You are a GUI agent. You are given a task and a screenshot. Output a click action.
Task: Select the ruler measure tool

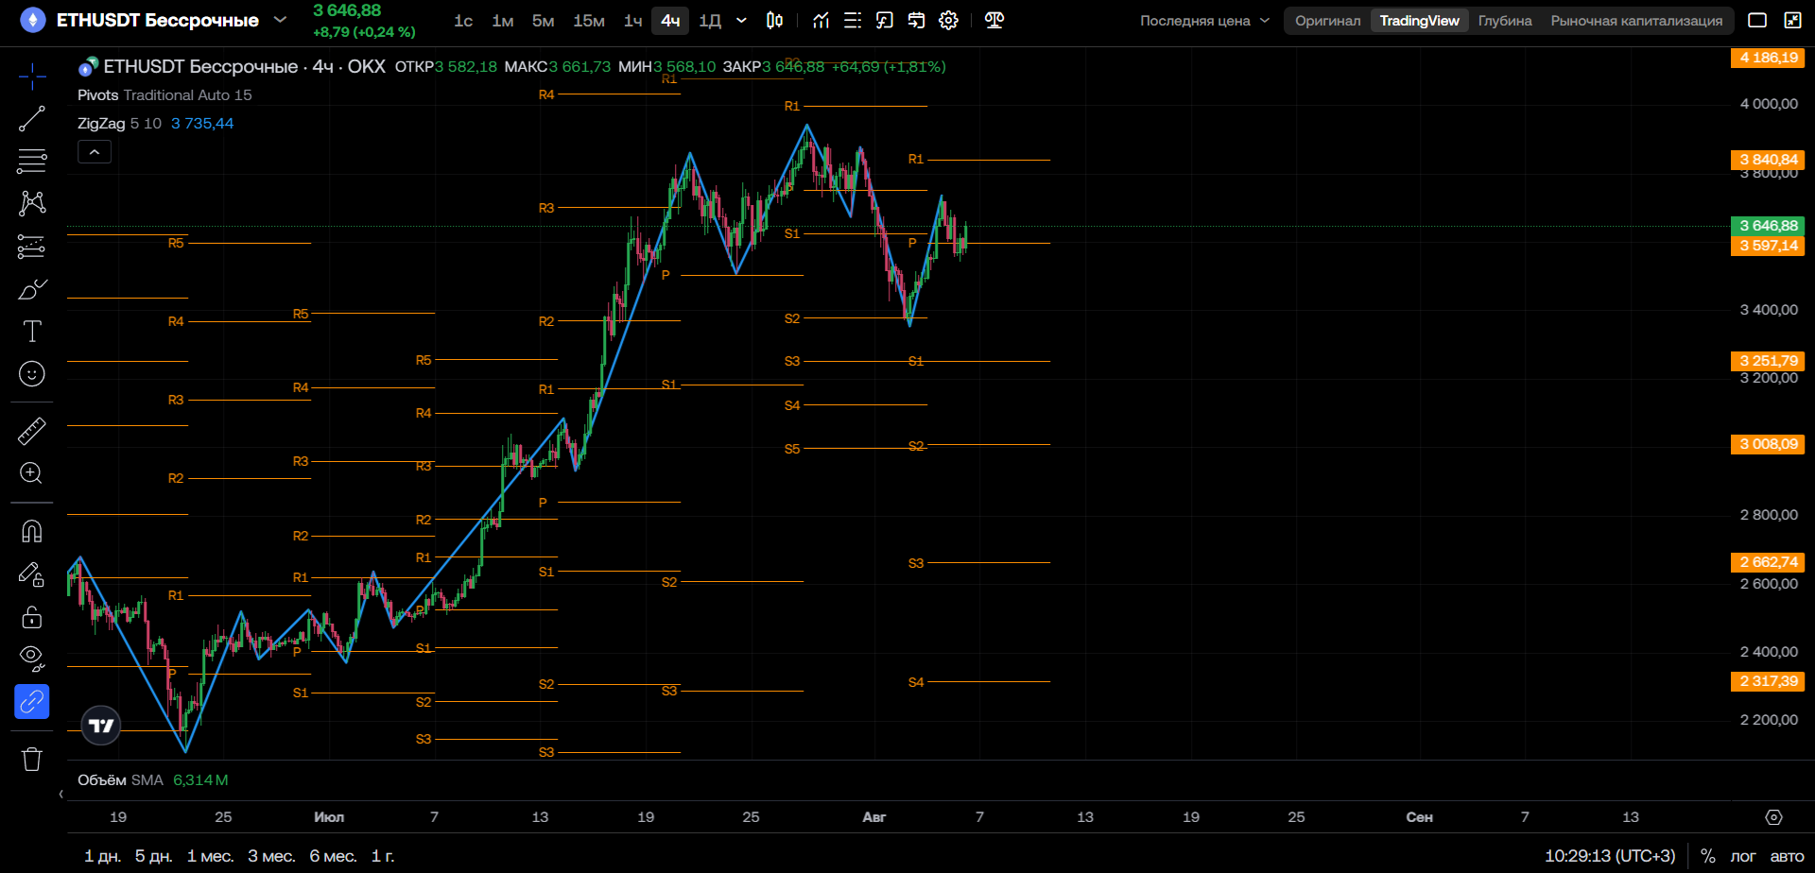coord(32,431)
